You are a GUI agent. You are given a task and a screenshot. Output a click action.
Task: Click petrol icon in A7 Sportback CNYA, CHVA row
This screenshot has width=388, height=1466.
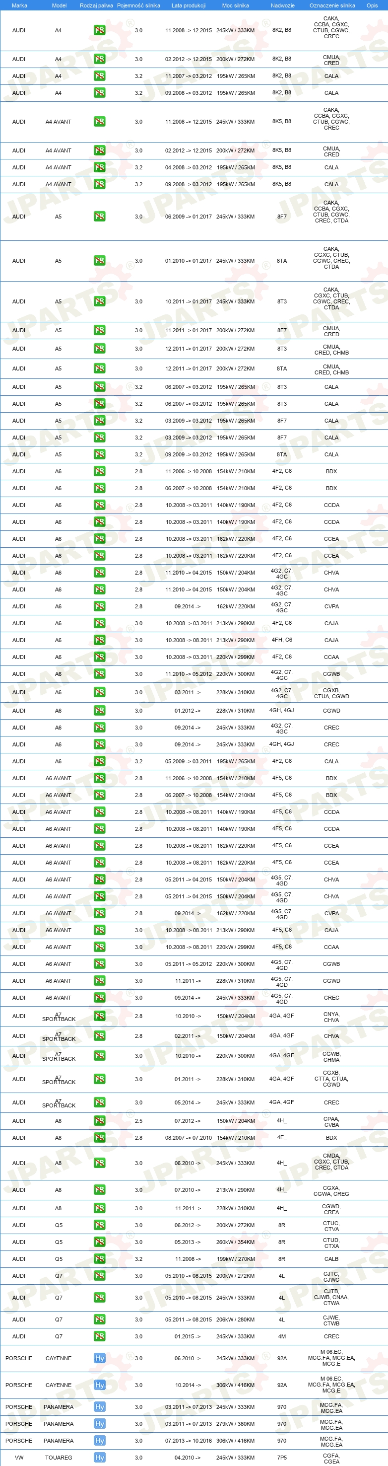(100, 1017)
